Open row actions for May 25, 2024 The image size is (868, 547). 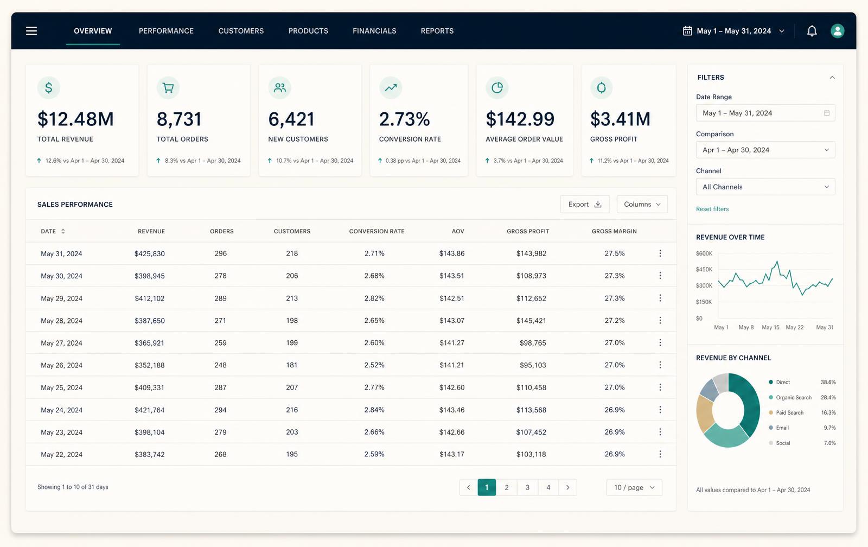click(x=660, y=387)
